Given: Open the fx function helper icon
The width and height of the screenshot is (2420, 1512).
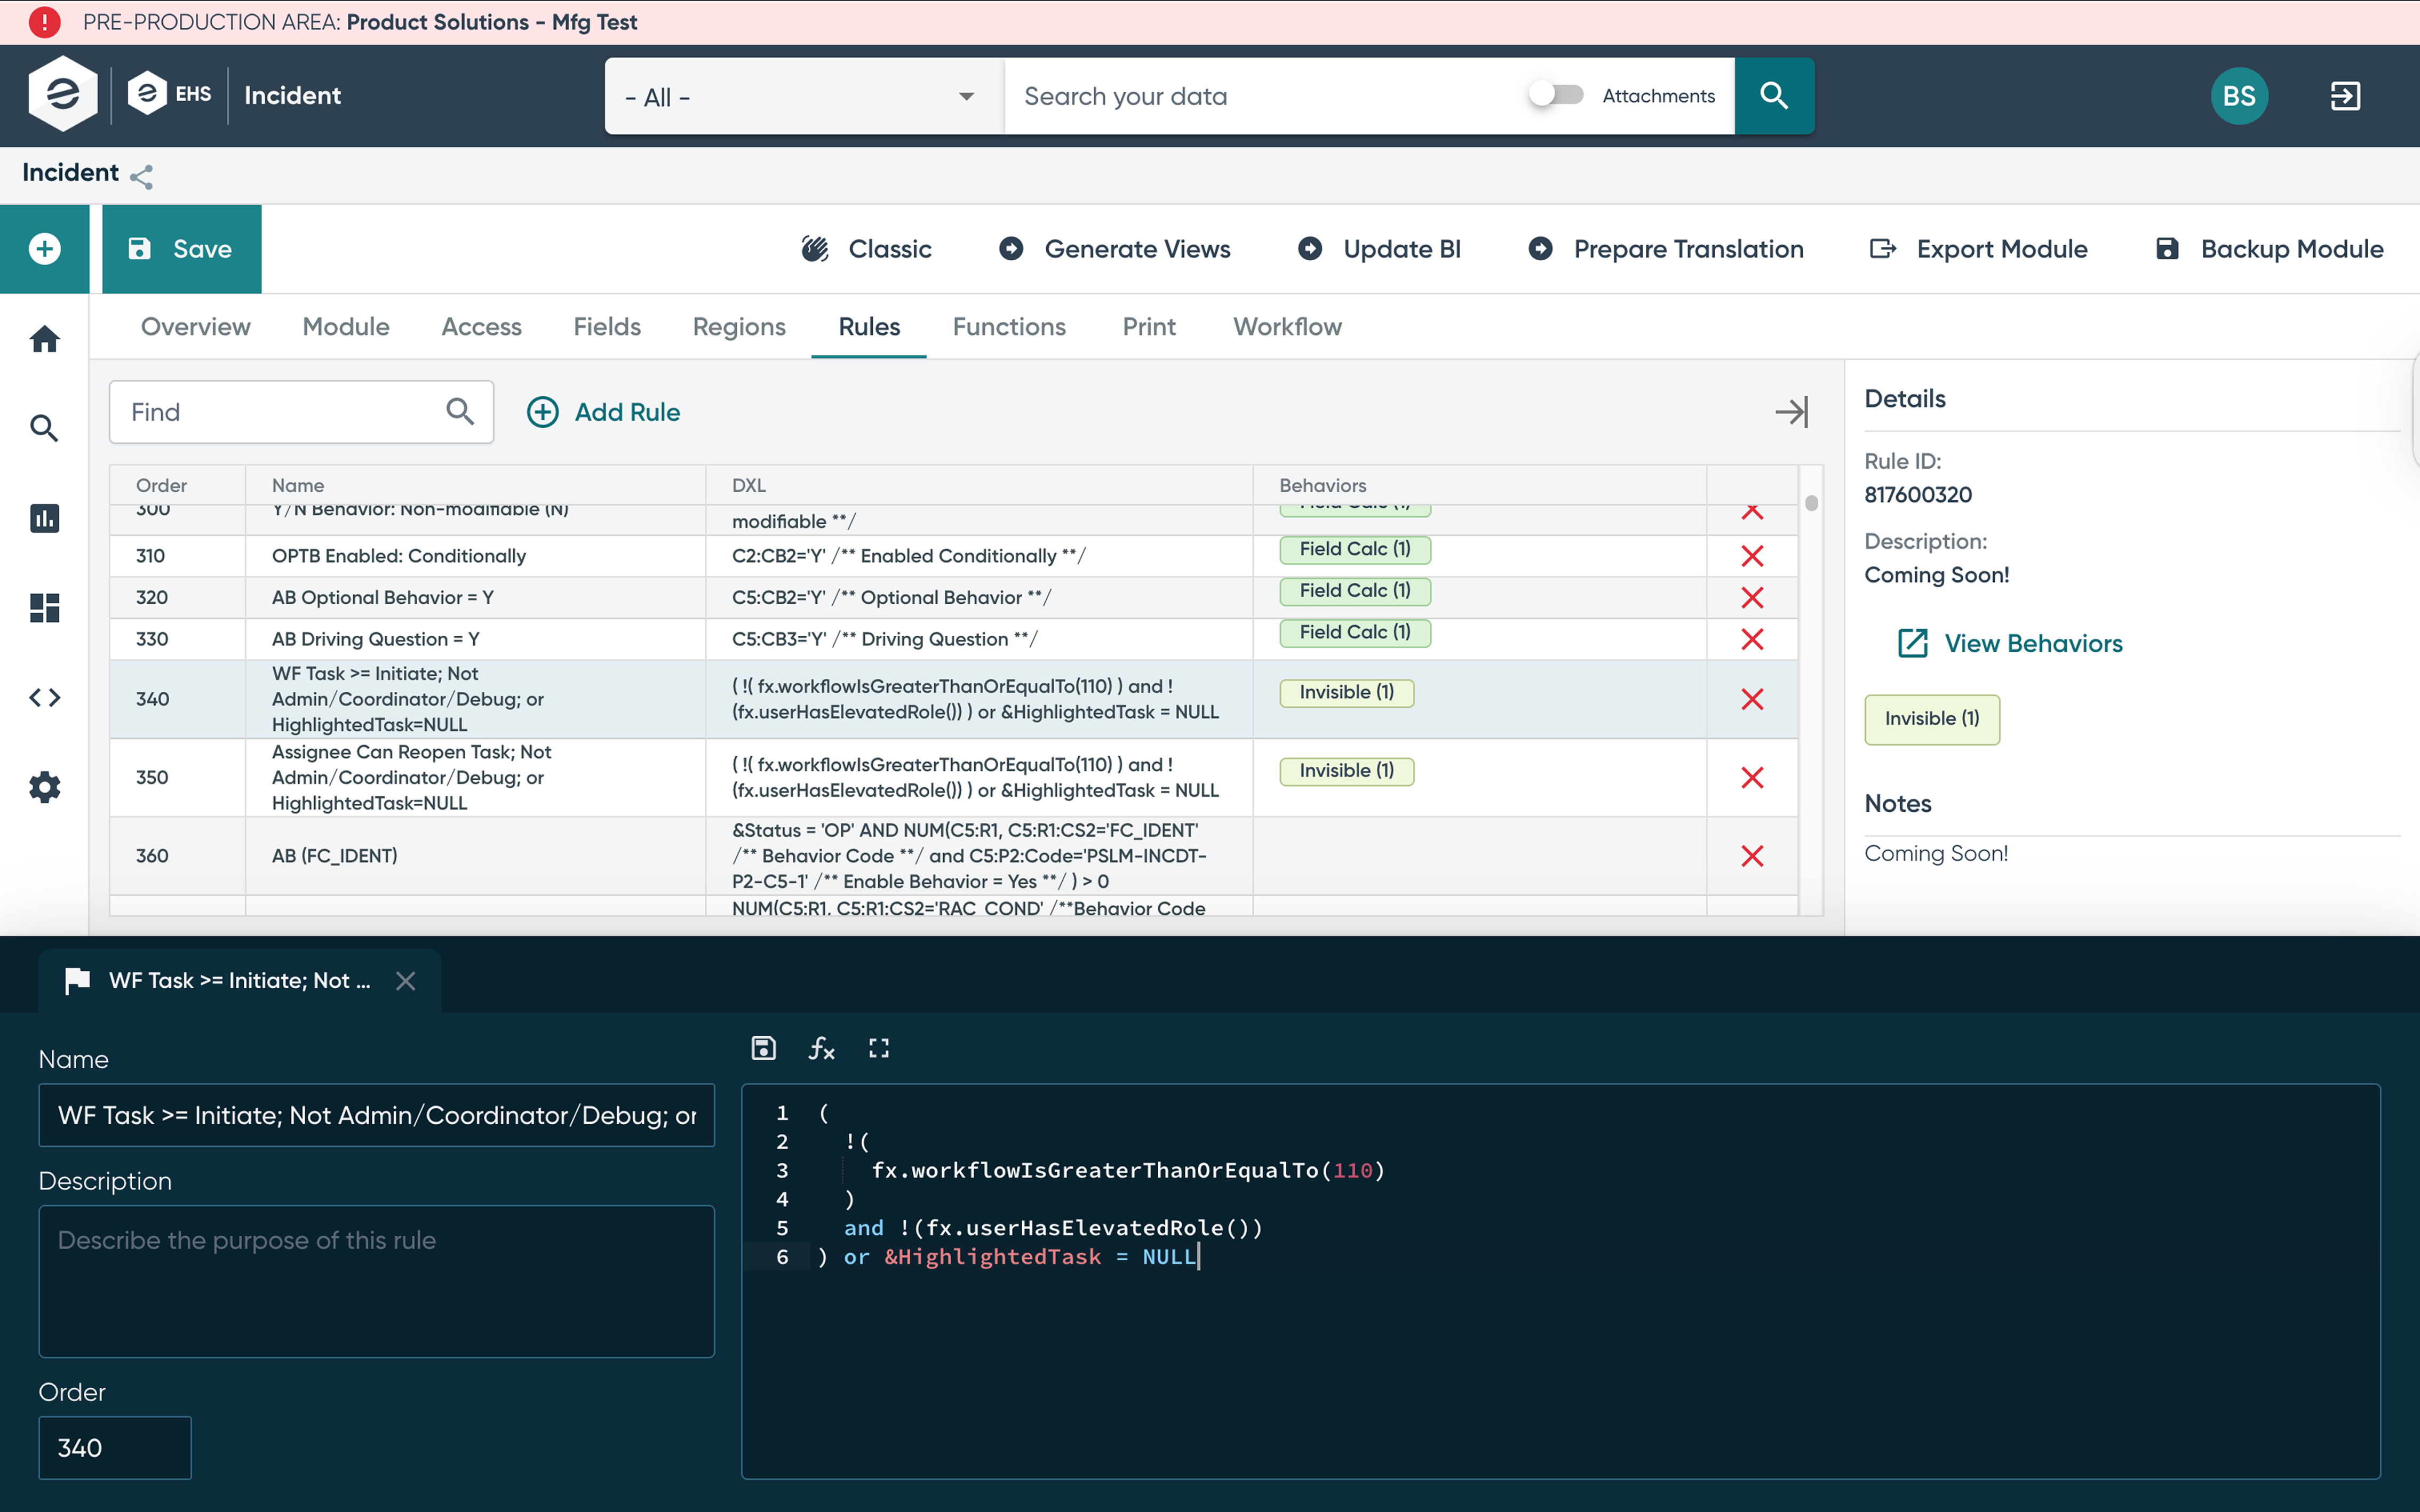Looking at the screenshot, I should click(x=821, y=1048).
